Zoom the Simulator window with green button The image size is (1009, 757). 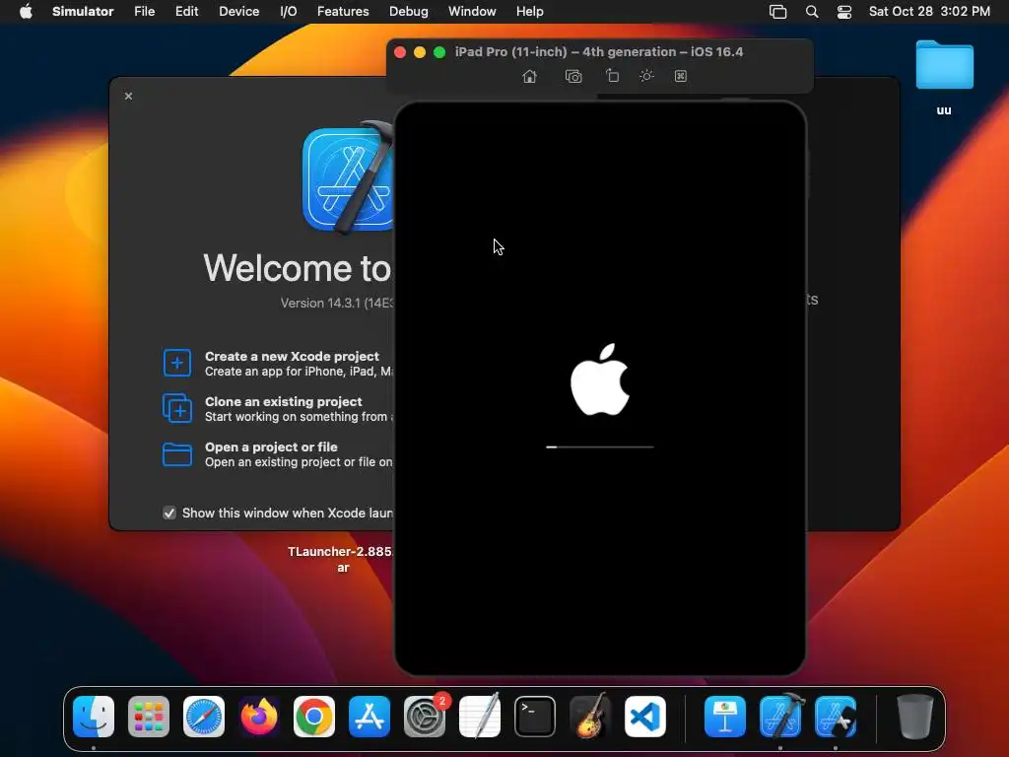pyautogui.click(x=439, y=52)
